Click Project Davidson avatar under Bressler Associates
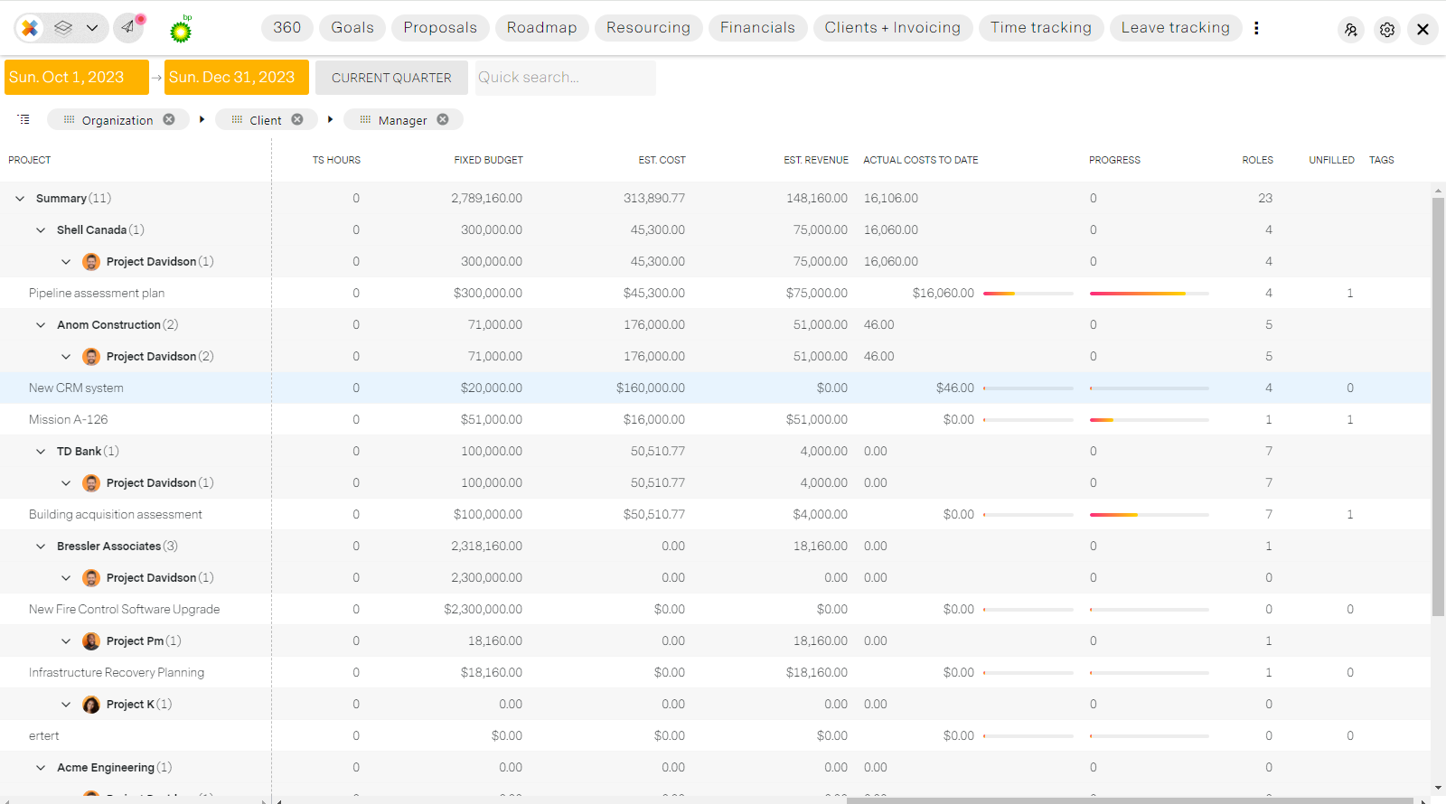This screenshot has height=804, width=1446. 91,578
